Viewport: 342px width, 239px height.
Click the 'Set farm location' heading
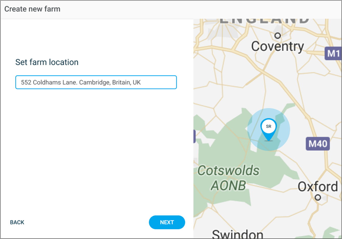pos(47,62)
